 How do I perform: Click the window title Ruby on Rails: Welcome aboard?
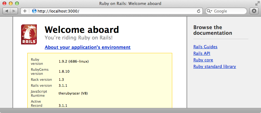(x=130, y=3)
